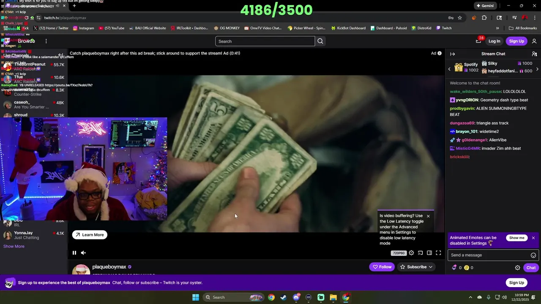
Task: Open the Picker Wheel bookmark
Action: 306,28
